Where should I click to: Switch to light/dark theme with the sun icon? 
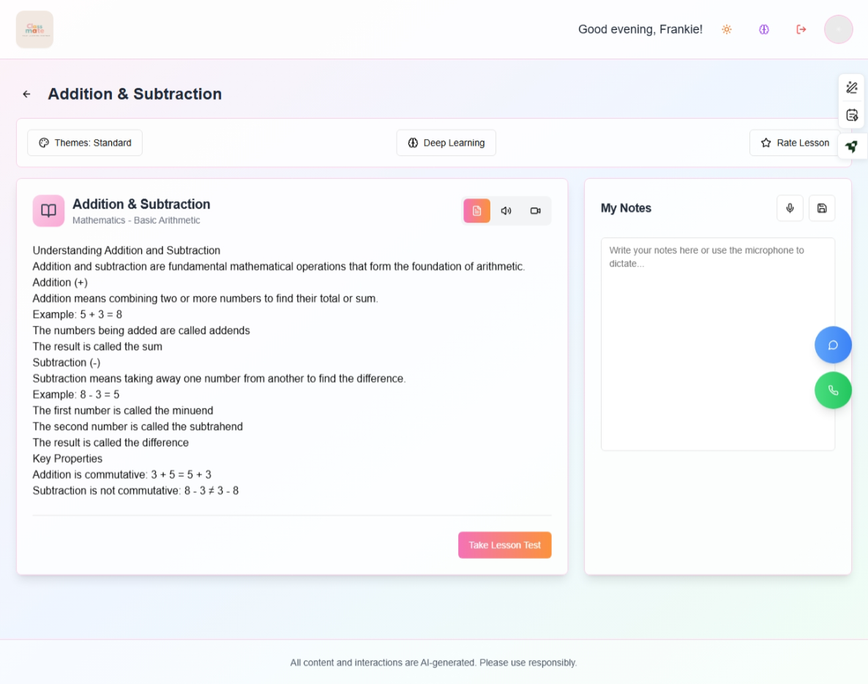(726, 29)
